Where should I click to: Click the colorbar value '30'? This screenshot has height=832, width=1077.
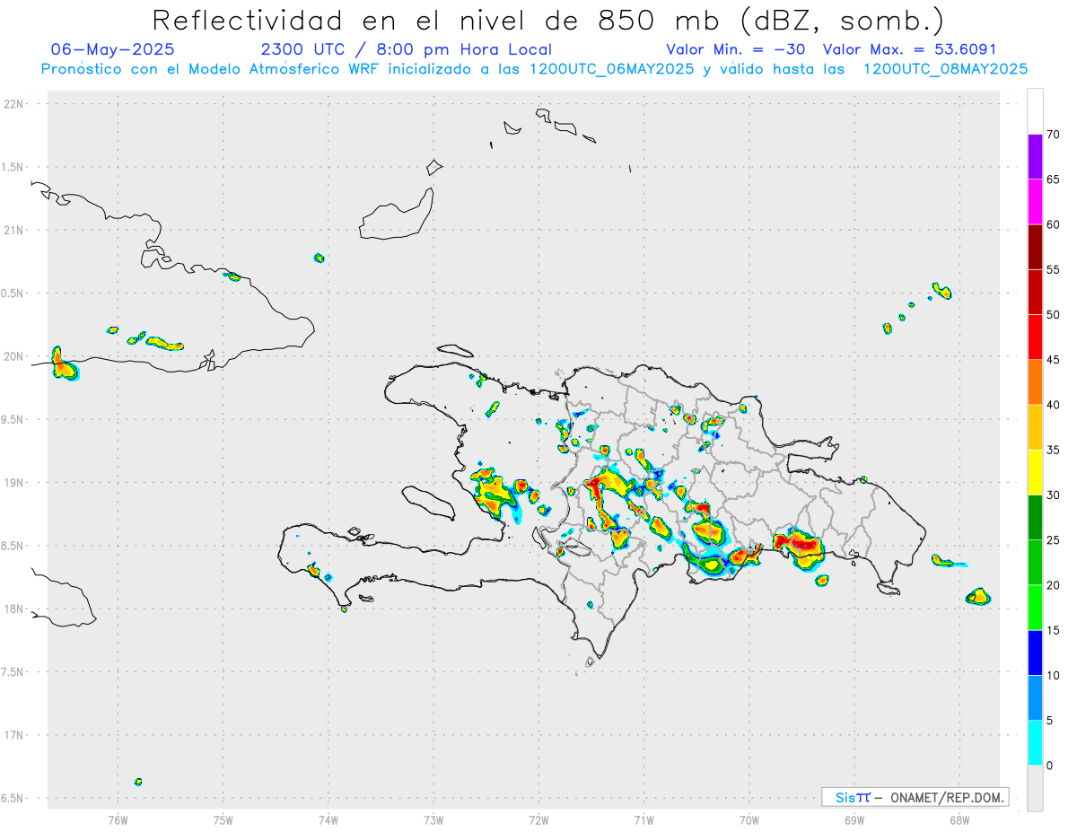pyautogui.click(x=1054, y=495)
